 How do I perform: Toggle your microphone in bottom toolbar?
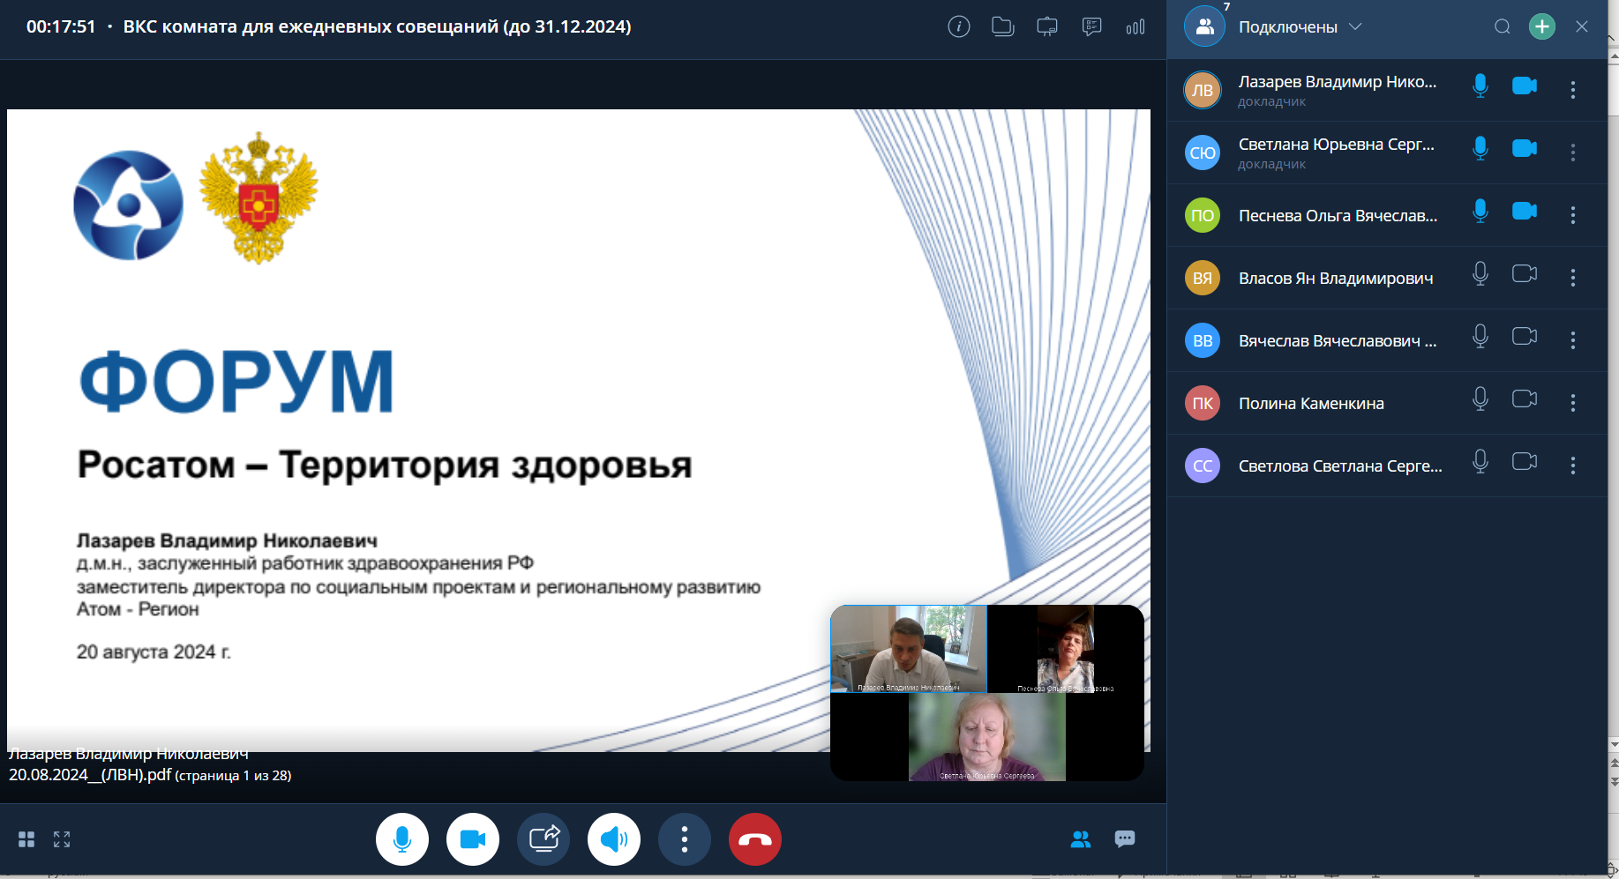click(x=402, y=839)
